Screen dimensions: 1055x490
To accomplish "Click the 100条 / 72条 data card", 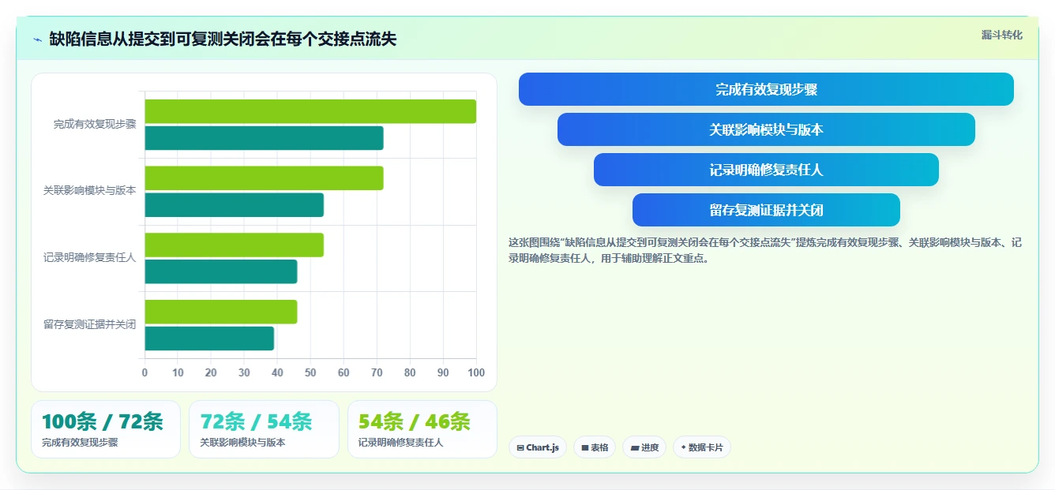I will pyautogui.click(x=106, y=429).
